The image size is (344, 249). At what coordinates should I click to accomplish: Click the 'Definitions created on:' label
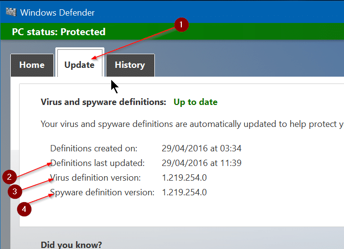94,148
